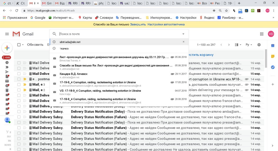The image size is (278, 151).
Task: Click the Compose plus button
Action: [7, 48]
